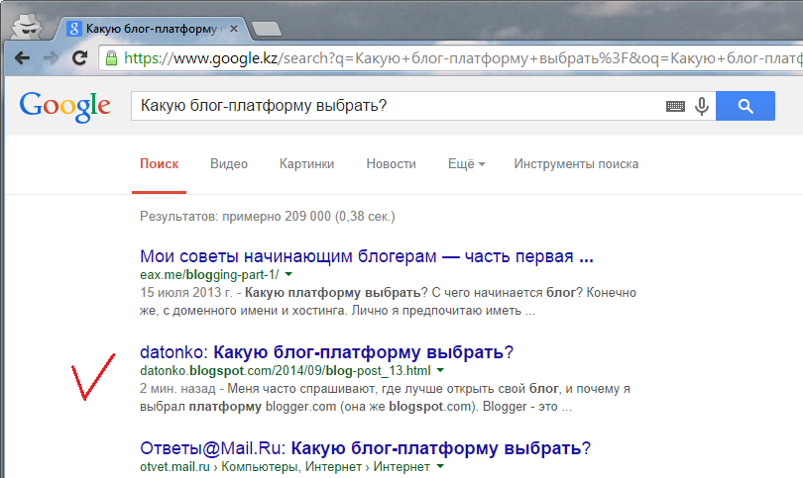Image resolution: width=803 pixels, height=478 pixels.
Task: Click the datonko.blogspot.com green URL text
Action: pos(286,371)
